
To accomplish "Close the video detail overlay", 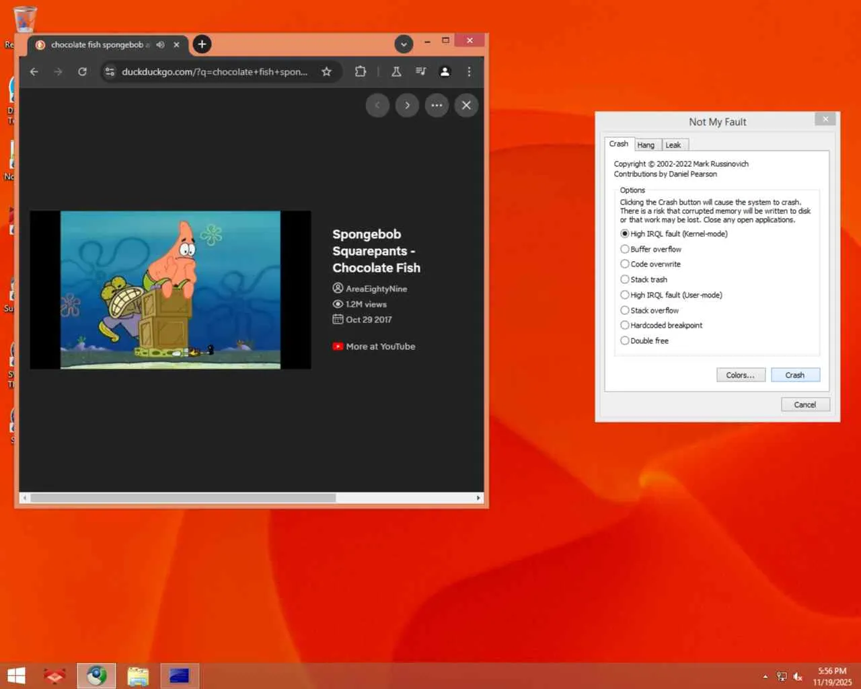I will [x=466, y=105].
